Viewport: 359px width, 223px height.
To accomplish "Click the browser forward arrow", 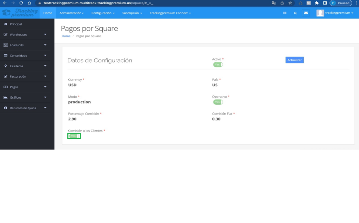I will click(x=13, y=3).
